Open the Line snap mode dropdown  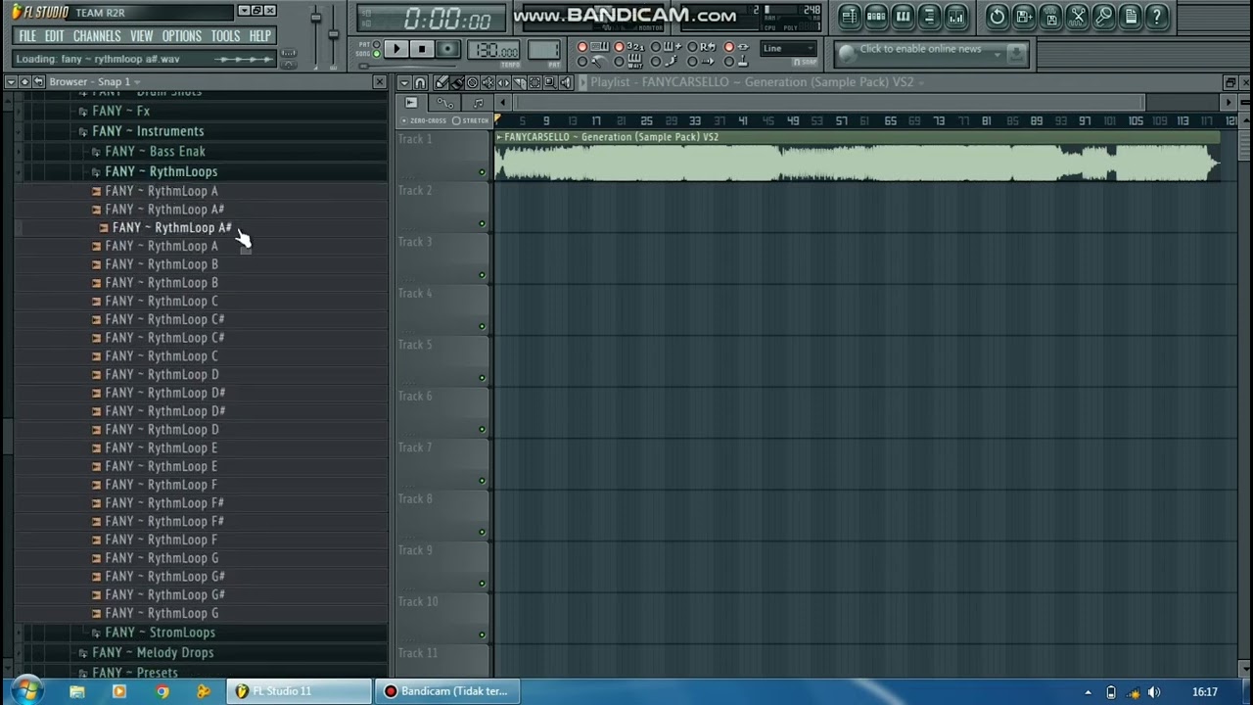point(788,48)
